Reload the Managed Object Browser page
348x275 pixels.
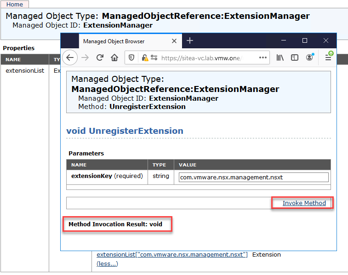coord(100,57)
